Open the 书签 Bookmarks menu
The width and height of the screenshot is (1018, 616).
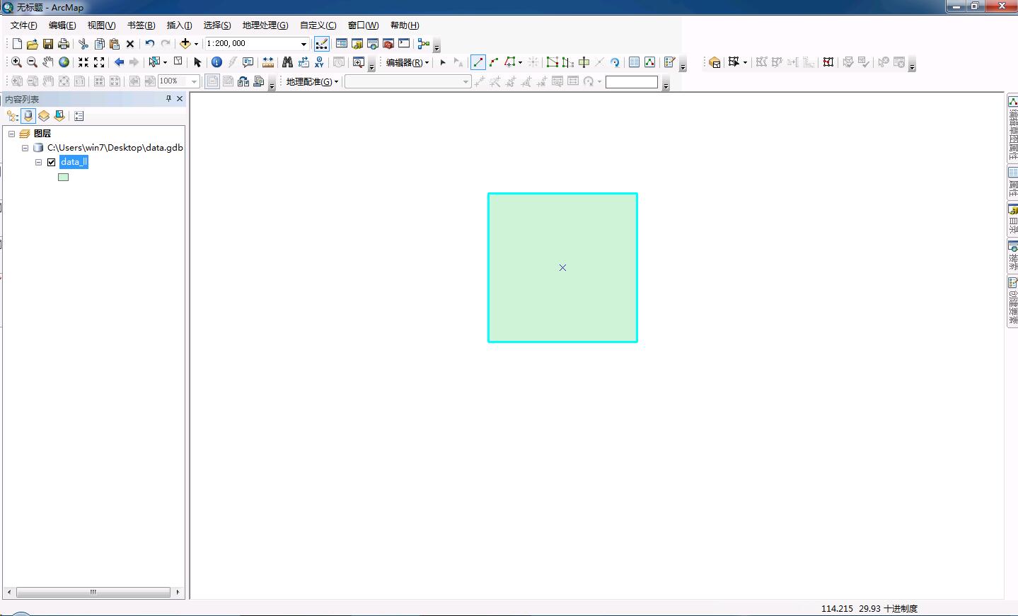(141, 25)
